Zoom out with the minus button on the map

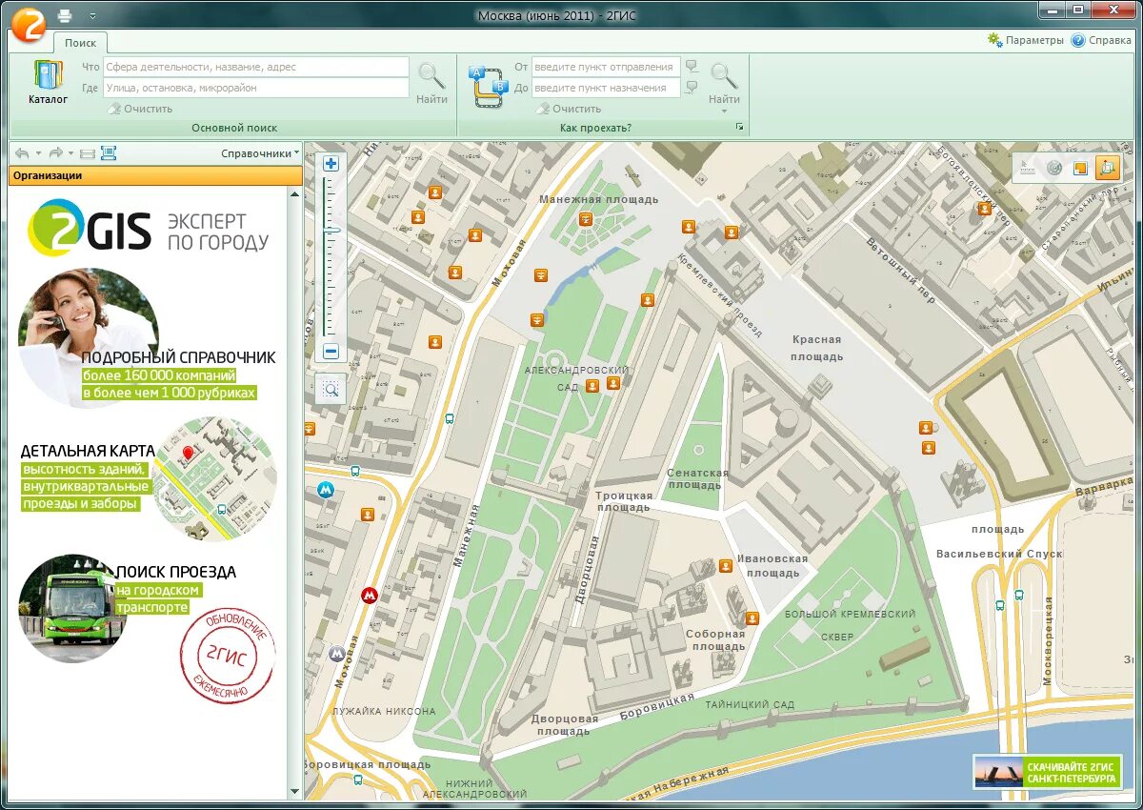tap(331, 352)
